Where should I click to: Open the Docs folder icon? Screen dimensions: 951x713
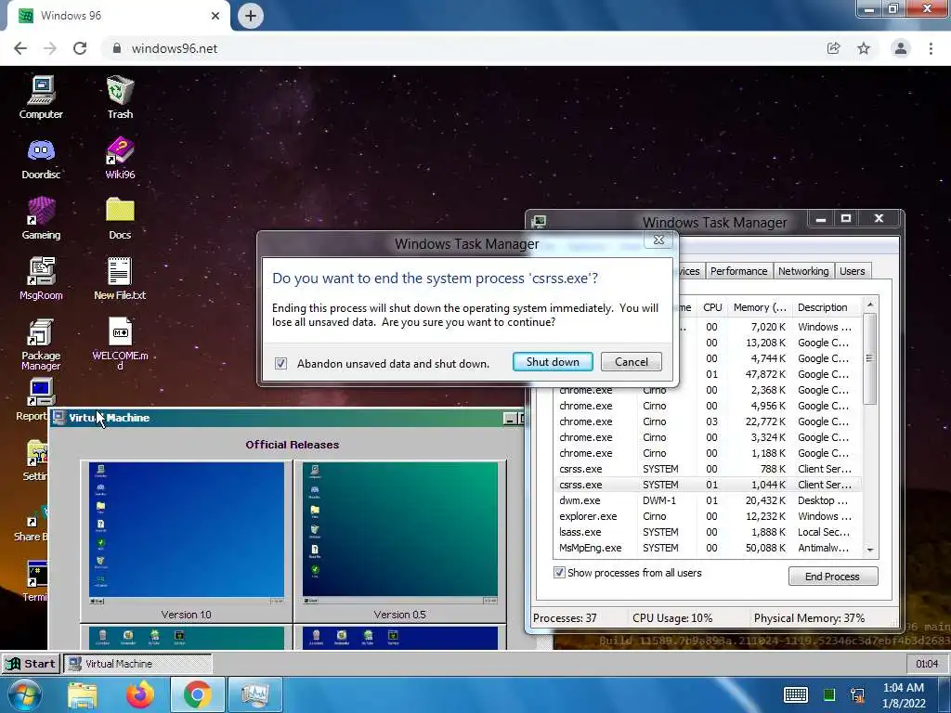click(x=120, y=218)
